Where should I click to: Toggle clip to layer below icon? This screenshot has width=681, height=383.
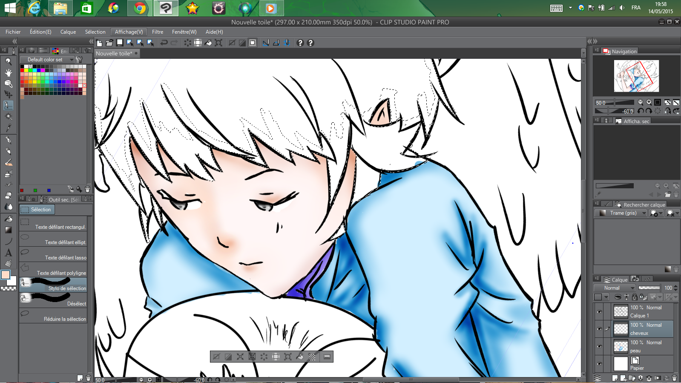click(618, 297)
